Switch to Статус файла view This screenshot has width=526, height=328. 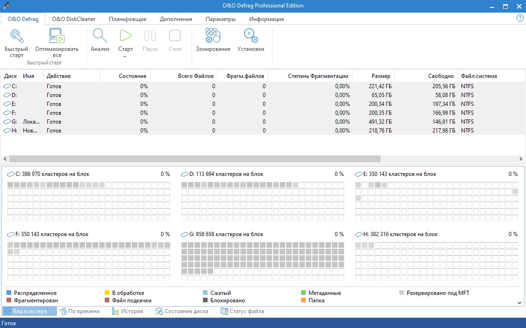[242, 311]
